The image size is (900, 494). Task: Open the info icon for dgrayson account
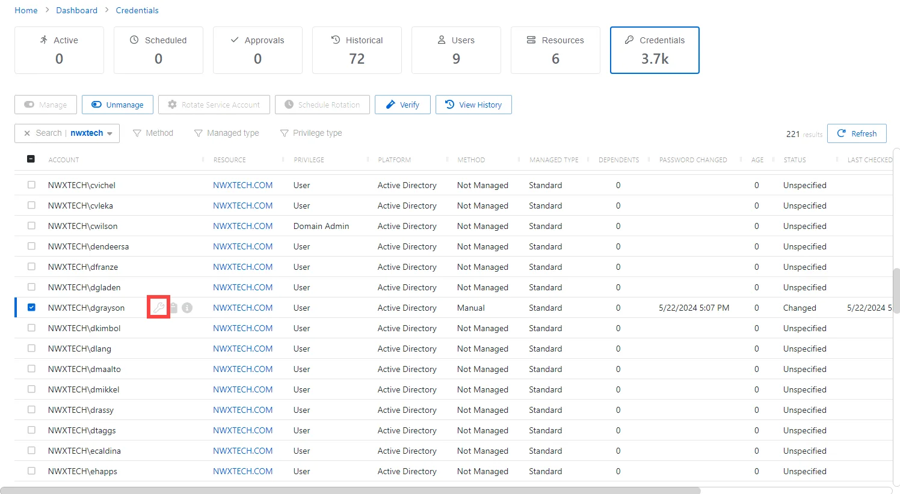tap(187, 308)
